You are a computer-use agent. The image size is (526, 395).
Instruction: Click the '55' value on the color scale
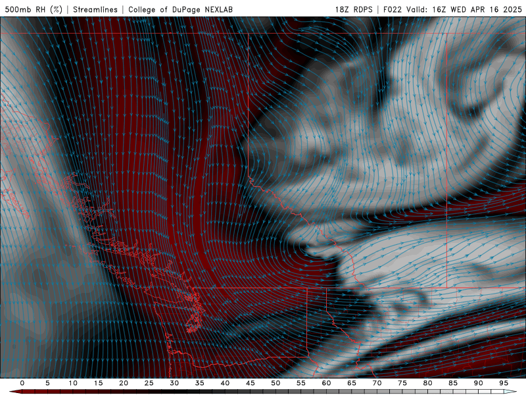click(x=301, y=383)
